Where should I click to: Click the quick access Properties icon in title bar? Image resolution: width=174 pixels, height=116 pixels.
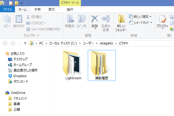tap(11, 3)
